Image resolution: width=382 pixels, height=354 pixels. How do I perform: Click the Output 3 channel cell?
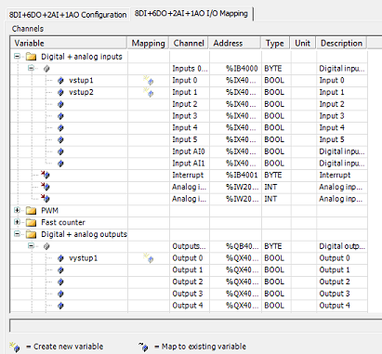pos(190,294)
